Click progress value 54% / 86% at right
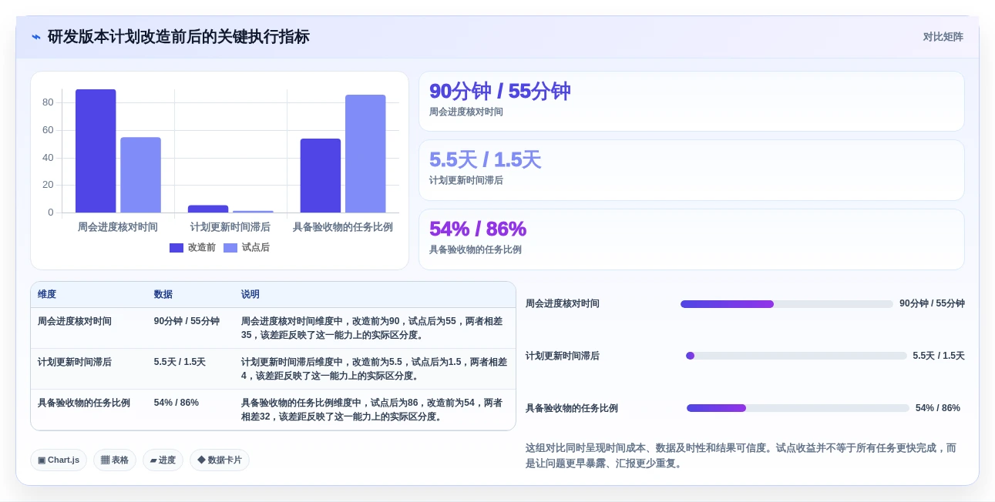The height and width of the screenshot is (502, 995). (x=938, y=408)
